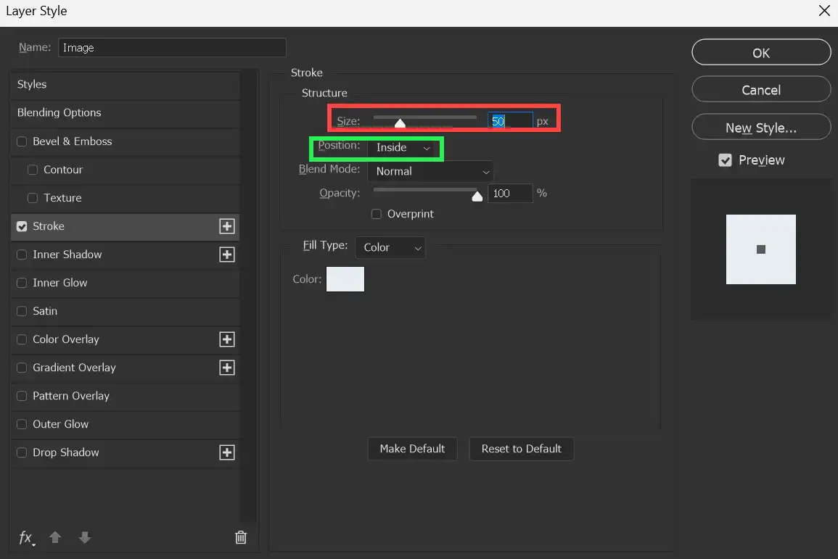This screenshot has height=559, width=838.
Task: Enable the Bevel & Emboss effect checkbox
Action: (22, 141)
